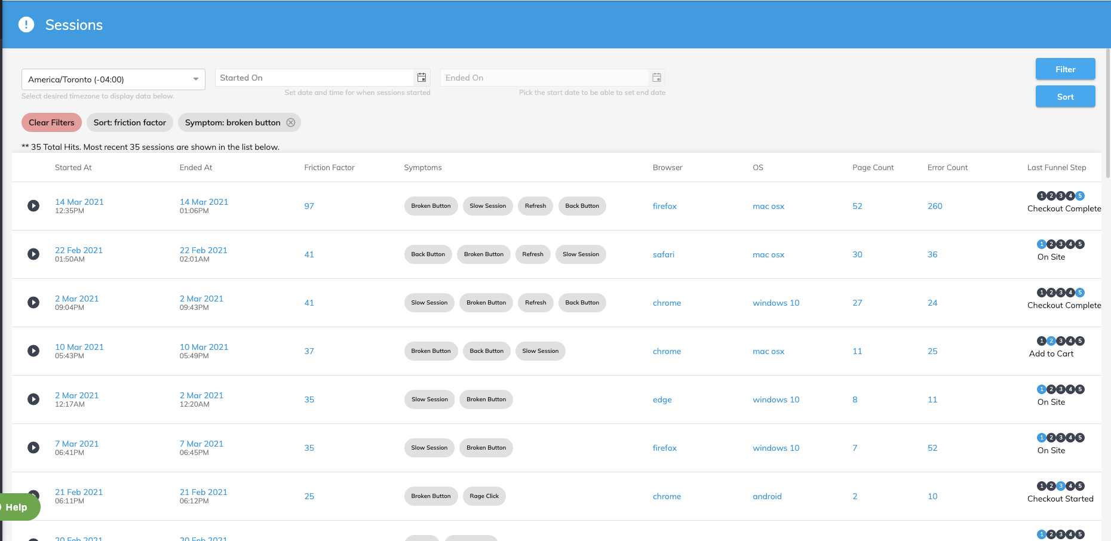The width and height of the screenshot is (1111, 541).
Task: Click the Filter button
Action: coord(1065,69)
